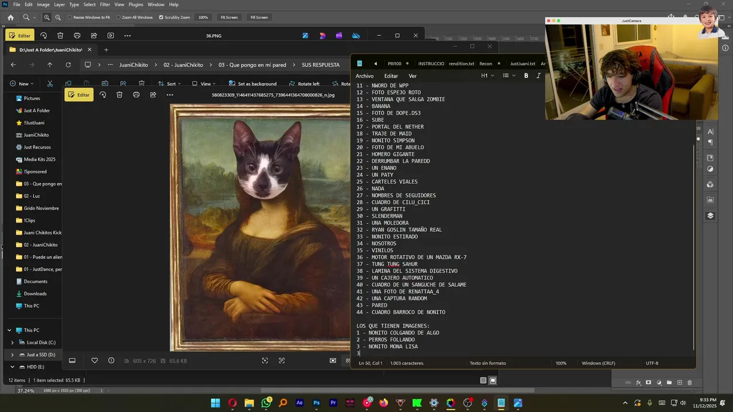Select Pictures in Explorer sidebar
Screen dimensions: 733x412
[32, 98]
